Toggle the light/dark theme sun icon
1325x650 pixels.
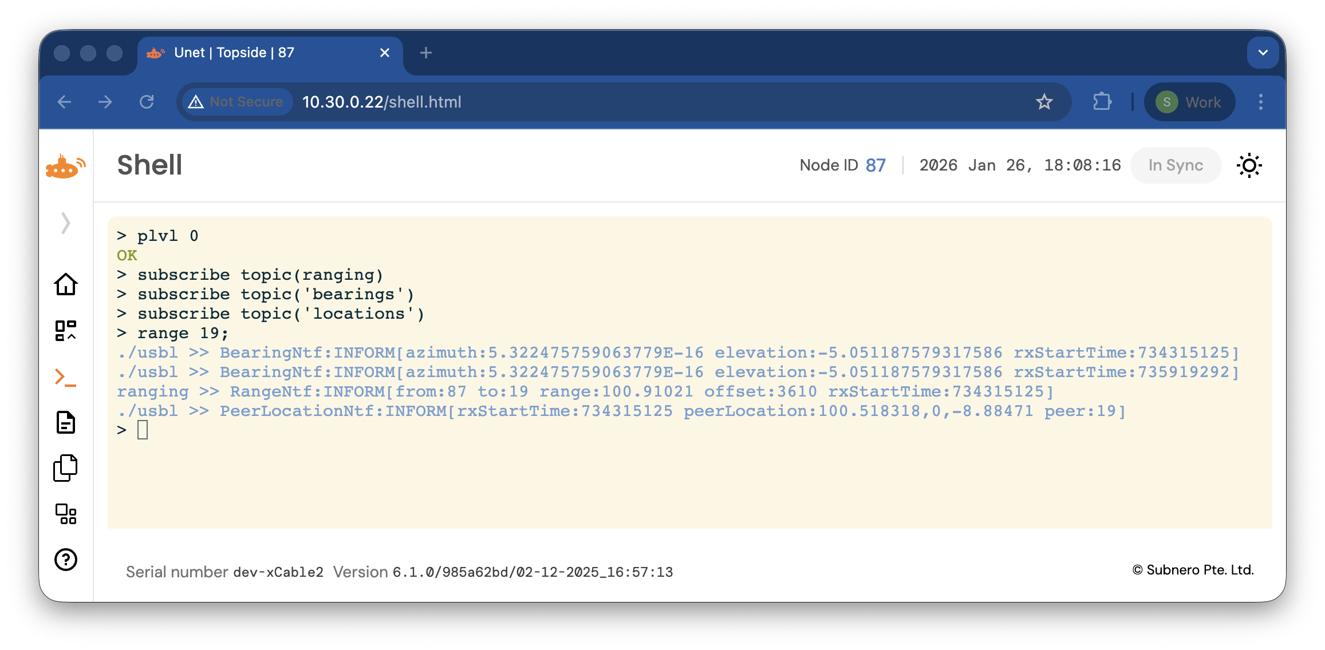click(x=1249, y=166)
